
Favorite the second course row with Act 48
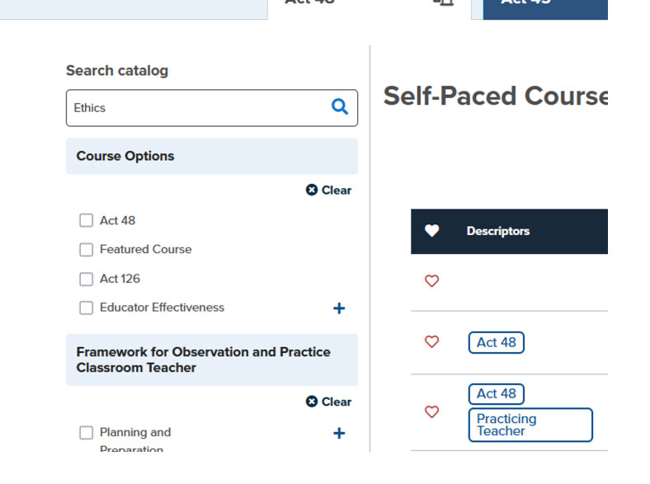[x=431, y=341]
